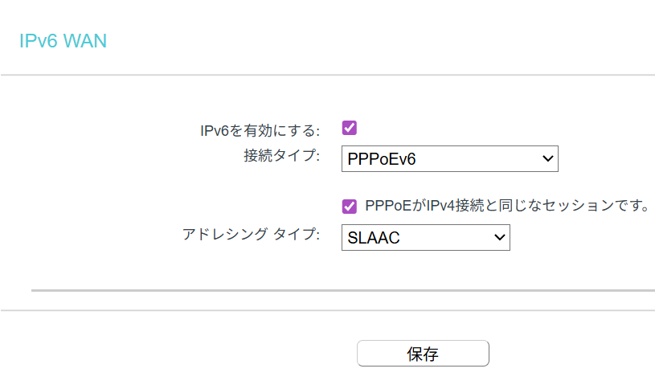Click the 接続タイプ label

pyautogui.click(x=281, y=155)
